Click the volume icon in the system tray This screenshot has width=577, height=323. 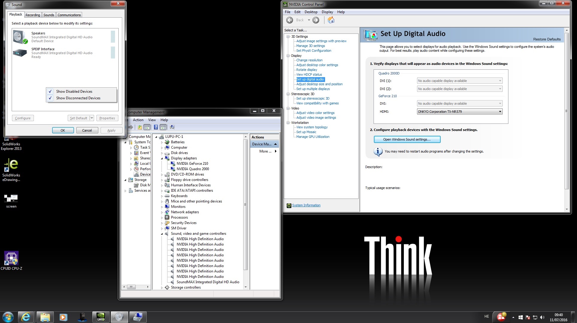pos(542,317)
